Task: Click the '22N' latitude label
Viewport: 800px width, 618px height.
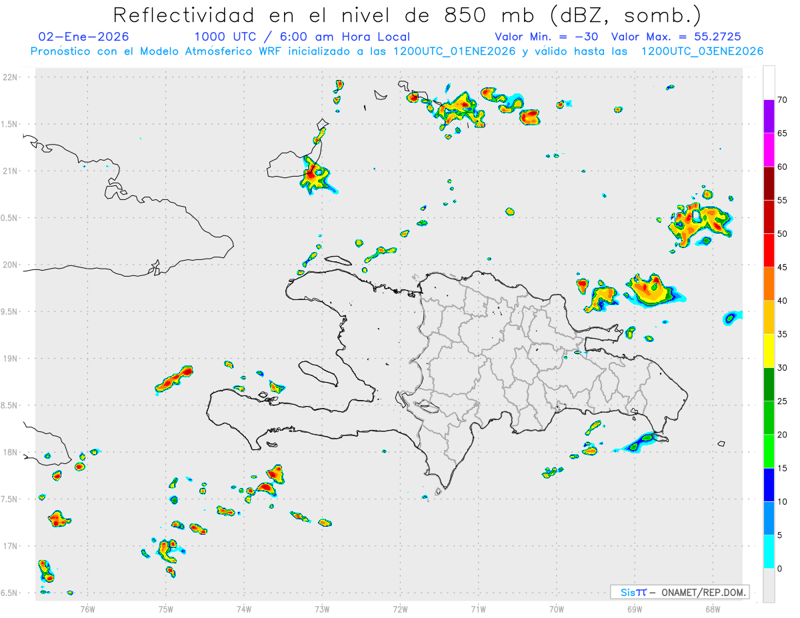Action: (11, 77)
